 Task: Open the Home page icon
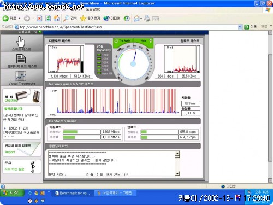pyautogui.click(x=57, y=18)
